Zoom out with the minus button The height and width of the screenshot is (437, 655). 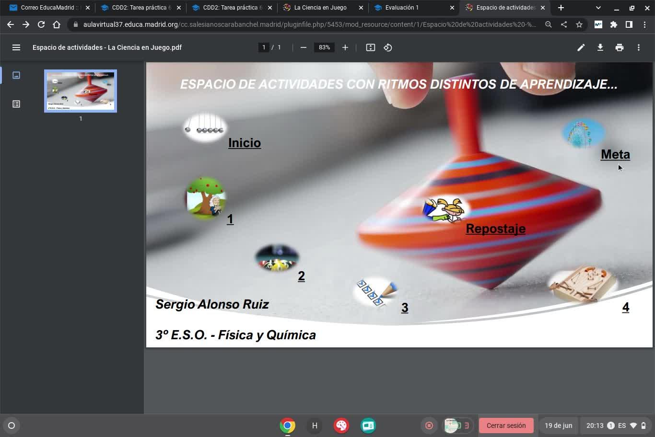303,47
